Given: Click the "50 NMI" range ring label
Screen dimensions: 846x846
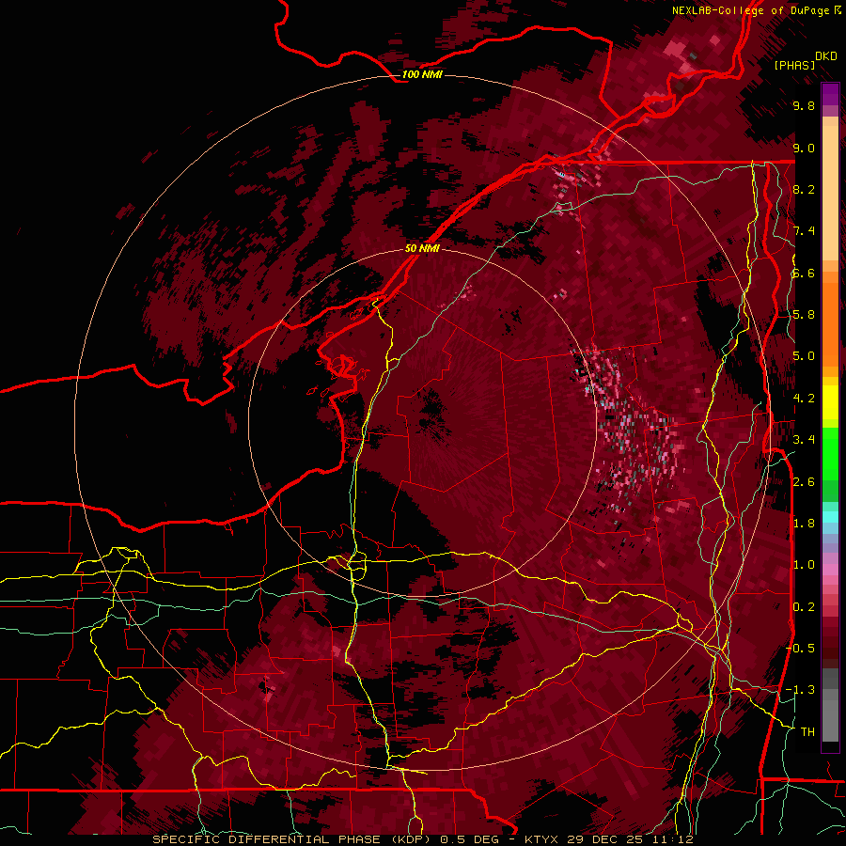Looking at the screenshot, I should coord(422,248).
